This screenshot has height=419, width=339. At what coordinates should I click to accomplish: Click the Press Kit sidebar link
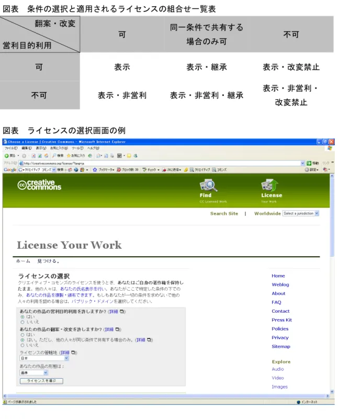click(x=281, y=320)
